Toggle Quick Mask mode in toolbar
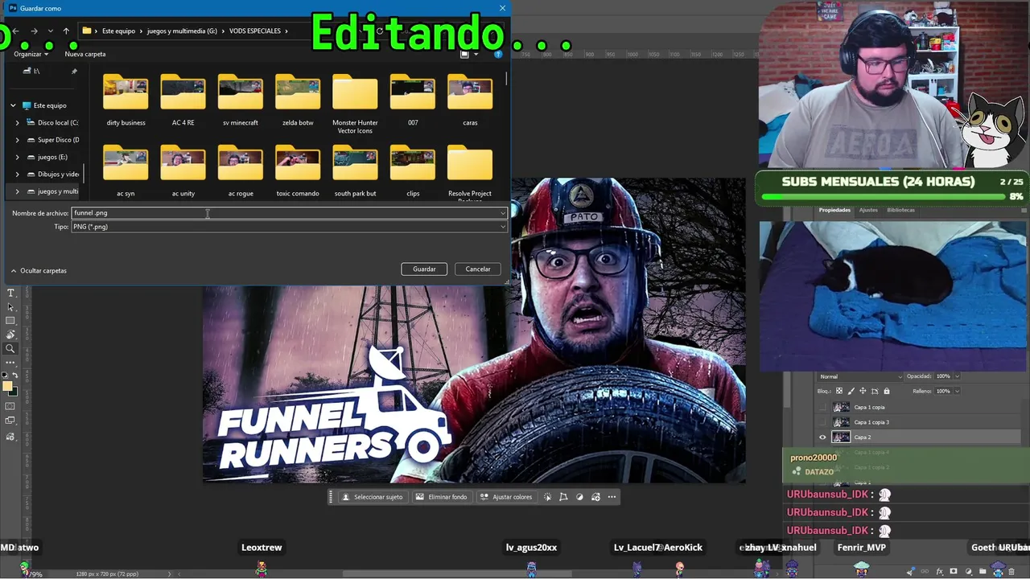Image resolution: width=1030 pixels, height=579 pixels. 10,407
